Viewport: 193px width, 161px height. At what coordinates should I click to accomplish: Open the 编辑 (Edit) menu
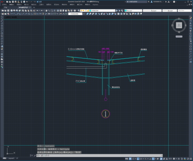tap(11, 4)
